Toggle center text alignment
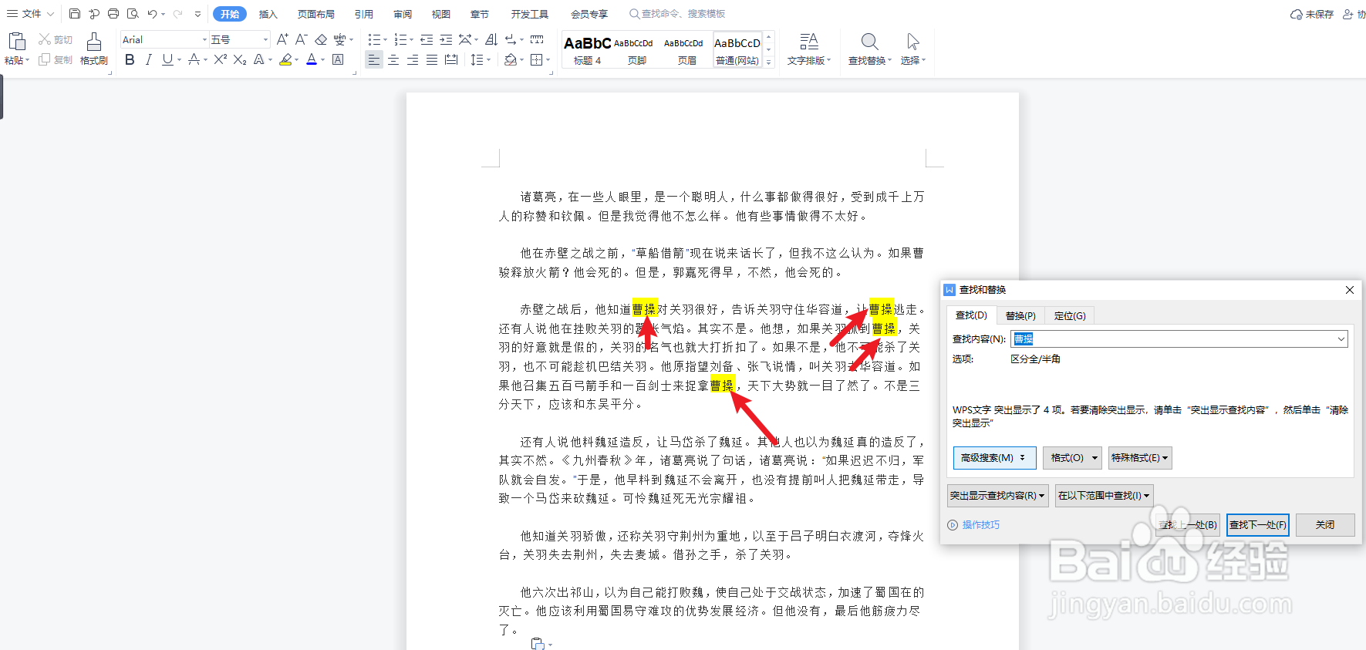The width and height of the screenshot is (1366, 650). (393, 59)
